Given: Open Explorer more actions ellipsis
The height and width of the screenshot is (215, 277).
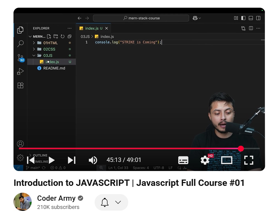Looking at the screenshot, I should pos(69,28).
